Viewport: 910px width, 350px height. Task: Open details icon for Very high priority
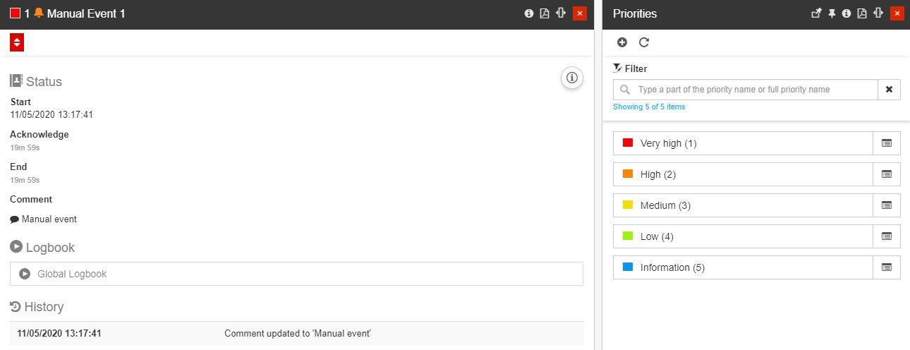[887, 143]
